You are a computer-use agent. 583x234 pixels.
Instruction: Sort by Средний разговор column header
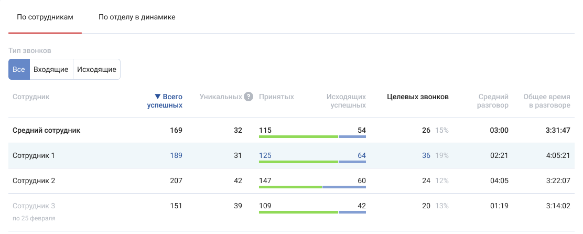(493, 101)
